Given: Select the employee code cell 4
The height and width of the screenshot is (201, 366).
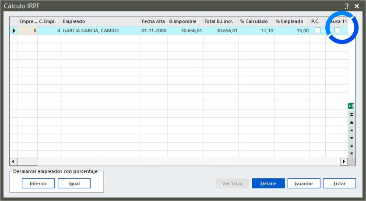Looking at the screenshot, I should (x=49, y=31).
